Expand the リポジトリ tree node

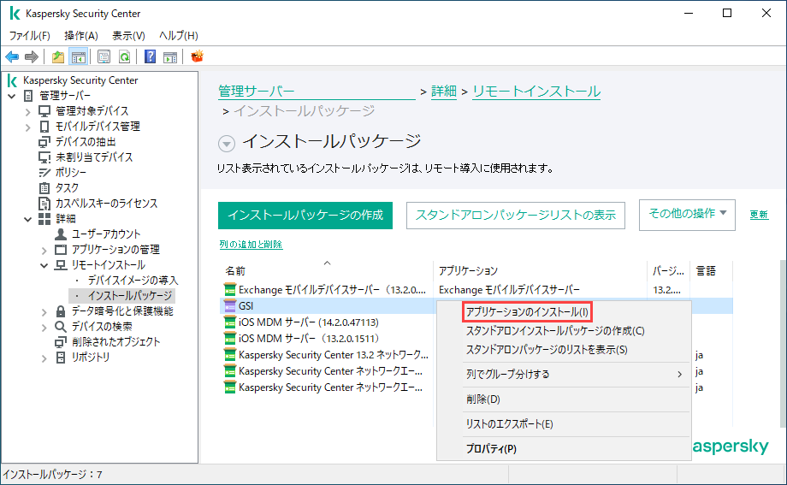coord(44,358)
